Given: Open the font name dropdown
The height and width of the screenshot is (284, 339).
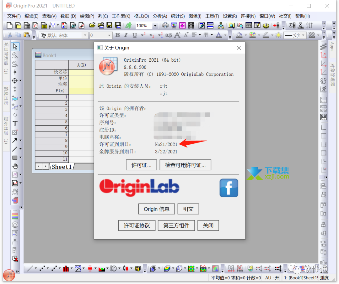Looking at the screenshot, I should (x=85, y=35).
